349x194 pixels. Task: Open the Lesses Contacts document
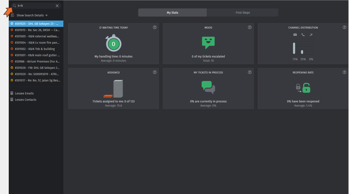pyautogui.click(x=25, y=100)
